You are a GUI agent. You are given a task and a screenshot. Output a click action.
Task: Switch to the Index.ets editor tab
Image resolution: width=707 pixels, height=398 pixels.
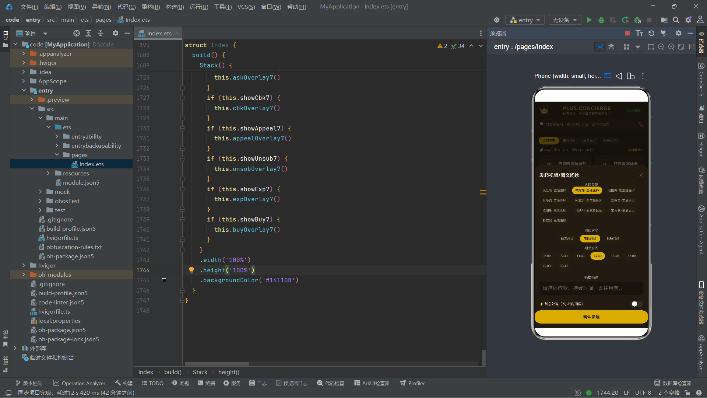[x=159, y=33]
